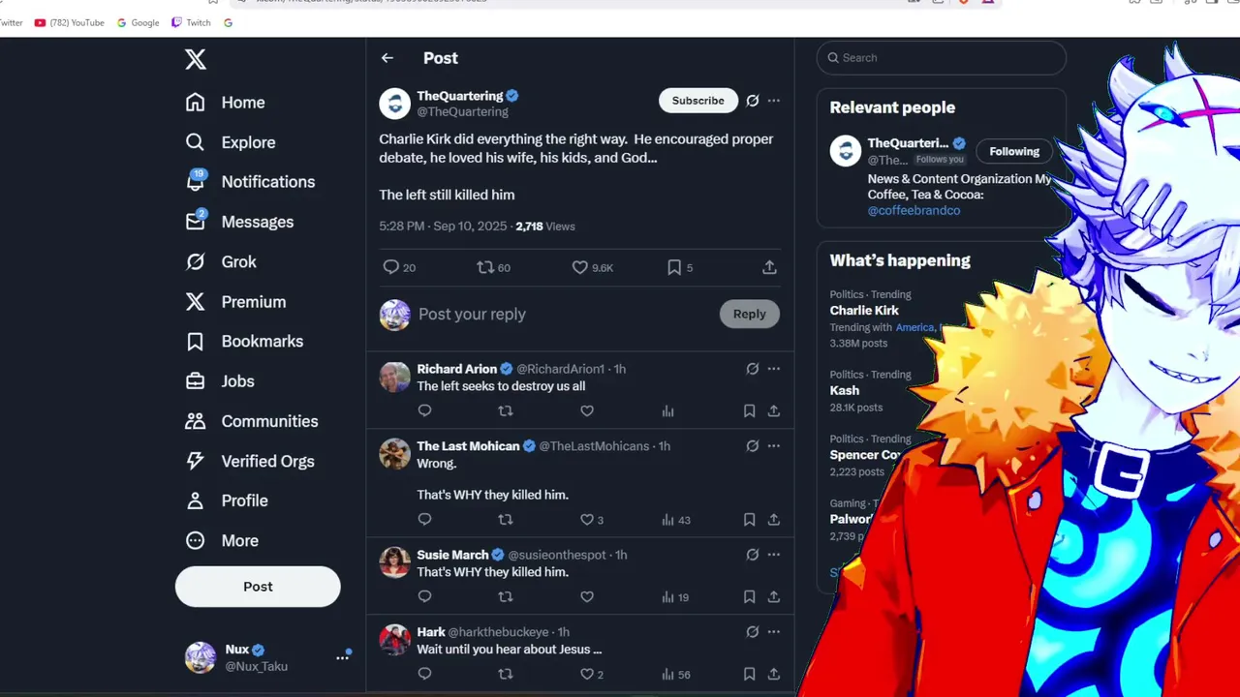Click the white Post button
This screenshot has height=697, width=1240.
pos(258,587)
